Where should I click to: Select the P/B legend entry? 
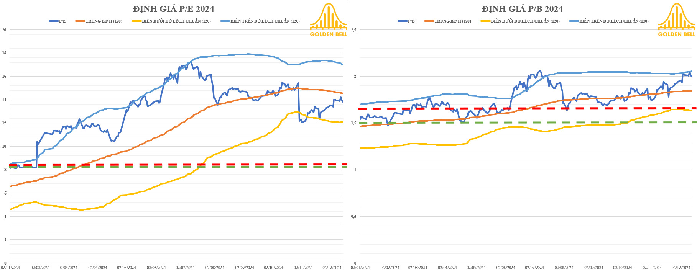coord(406,21)
